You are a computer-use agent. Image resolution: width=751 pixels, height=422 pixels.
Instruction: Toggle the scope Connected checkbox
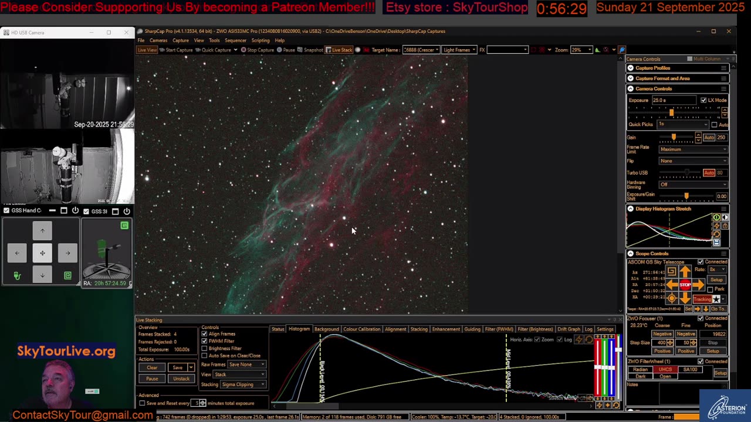click(x=701, y=262)
